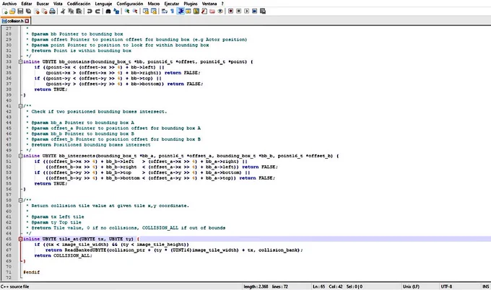The height and width of the screenshot is (290, 491).
Task: Click the Play macro icon
Action: [247, 12]
